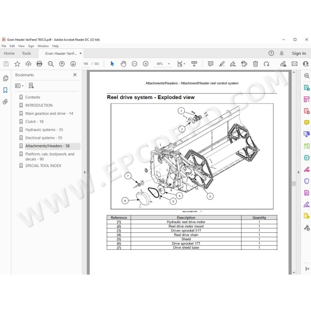The height and width of the screenshot is (311, 311).
Task: Open Comment tool in right pane
Action: tap(307, 123)
